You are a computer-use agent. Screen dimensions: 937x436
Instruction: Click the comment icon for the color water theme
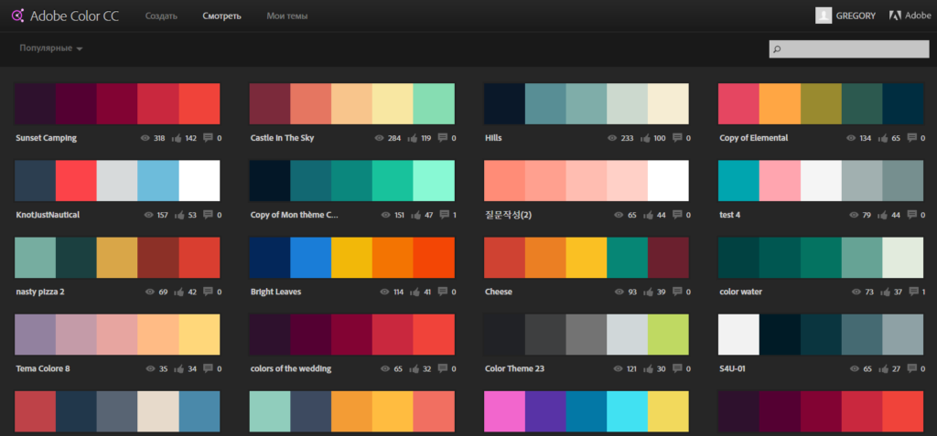tap(912, 292)
